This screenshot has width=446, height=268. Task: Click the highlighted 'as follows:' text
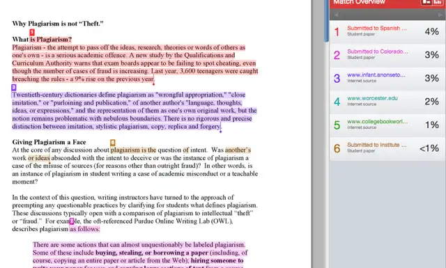[85, 229]
